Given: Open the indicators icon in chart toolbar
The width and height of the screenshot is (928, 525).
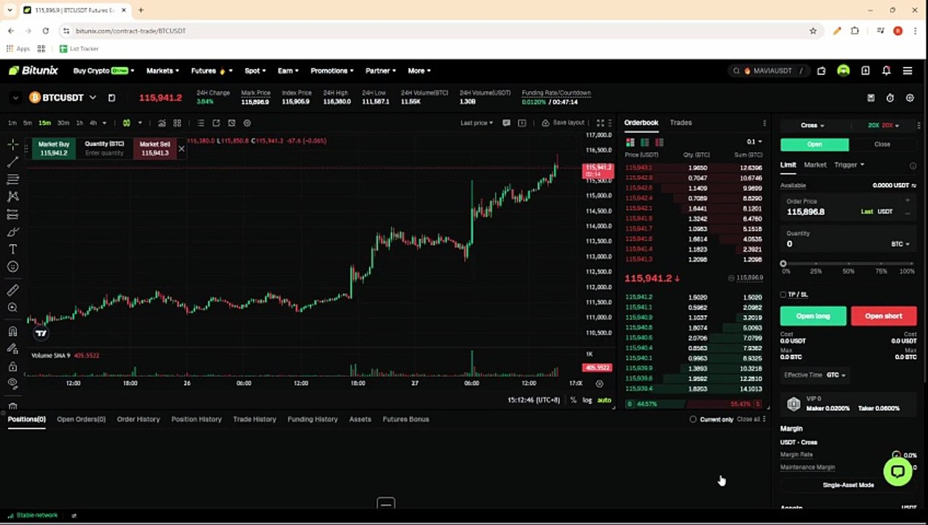Looking at the screenshot, I should (161, 122).
